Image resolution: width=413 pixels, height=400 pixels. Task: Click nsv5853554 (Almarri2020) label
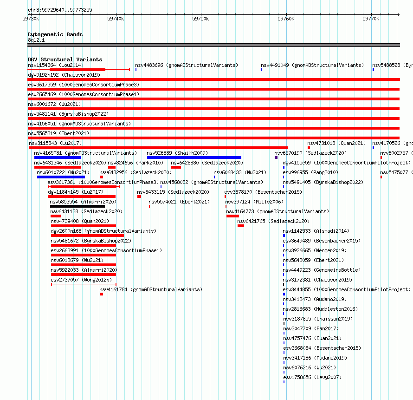tap(83, 202)
